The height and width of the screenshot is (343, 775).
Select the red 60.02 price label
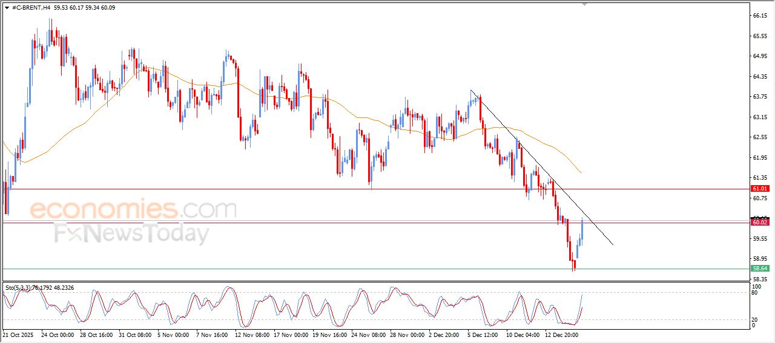point(760,223)
